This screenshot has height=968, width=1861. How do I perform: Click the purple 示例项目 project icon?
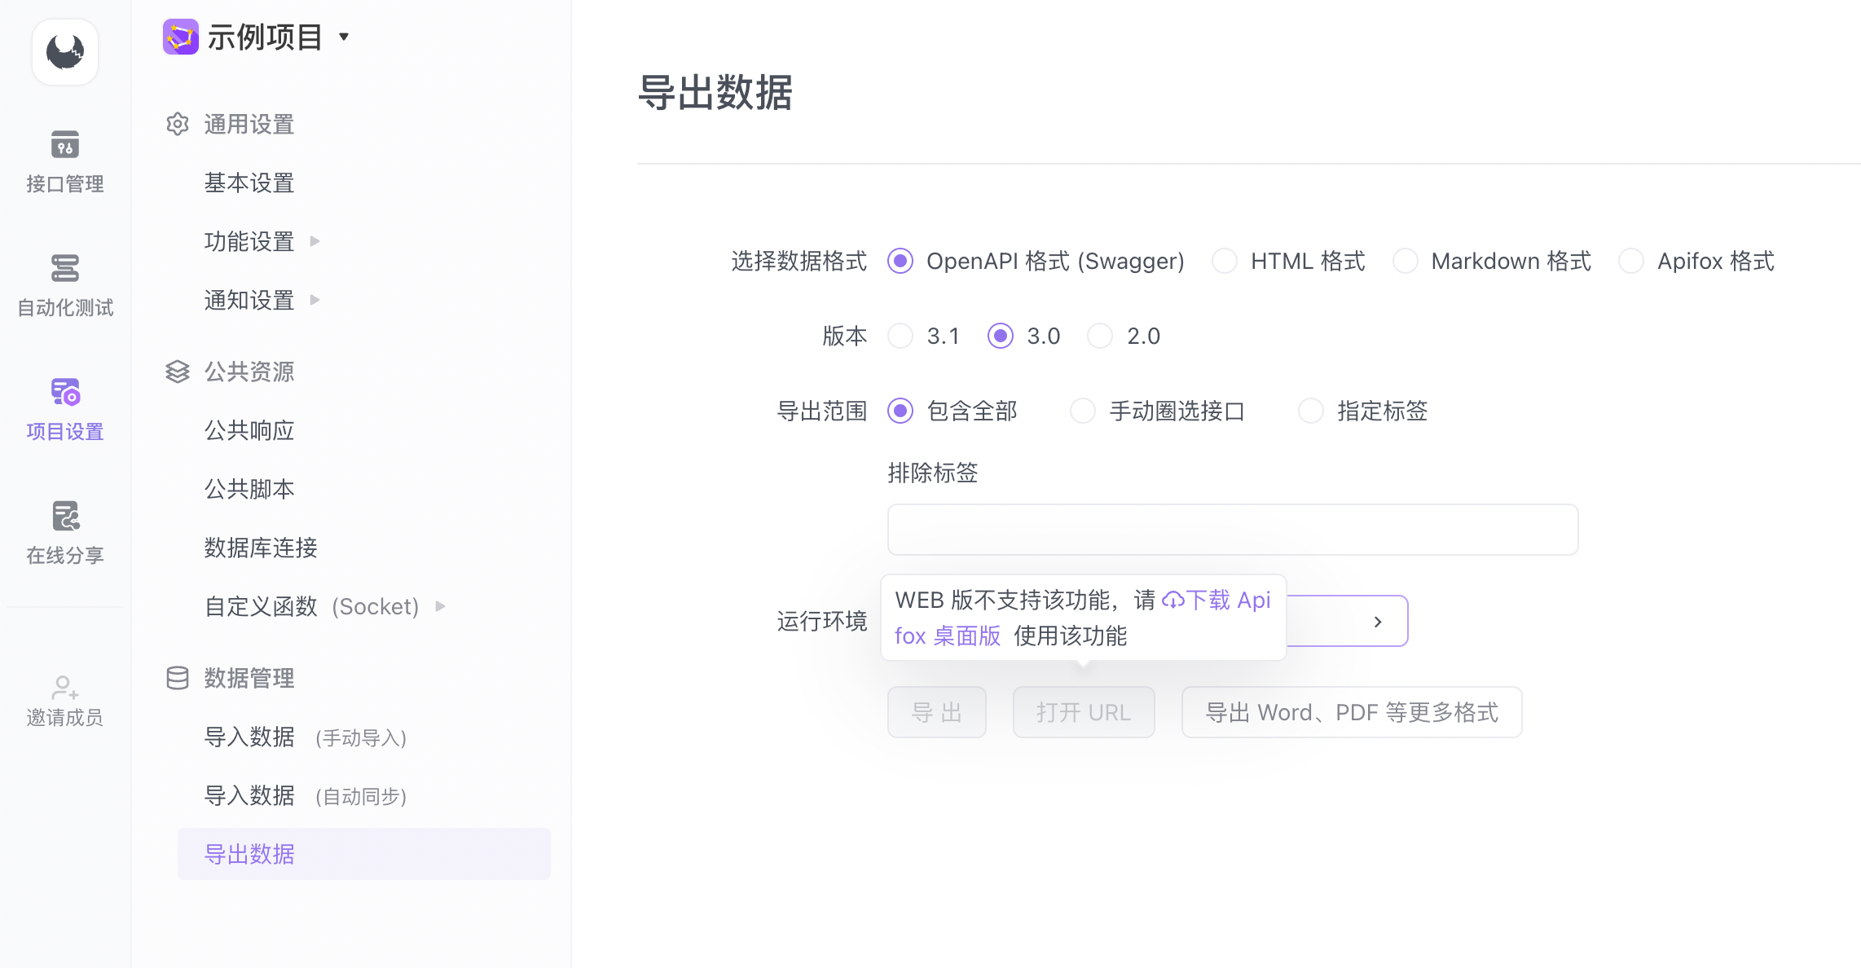(x=180, y=37)
